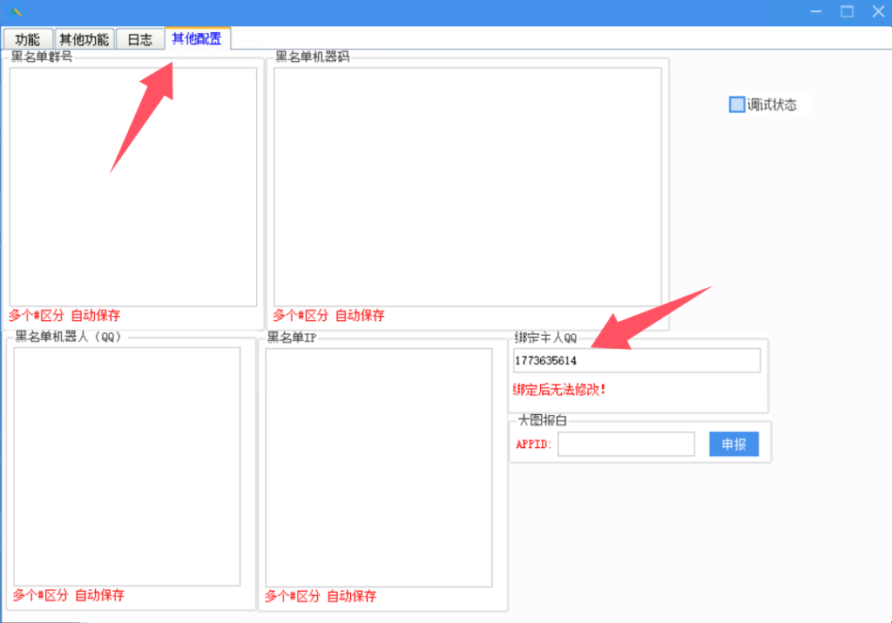Focus the APPID input field

coord(625,444)
